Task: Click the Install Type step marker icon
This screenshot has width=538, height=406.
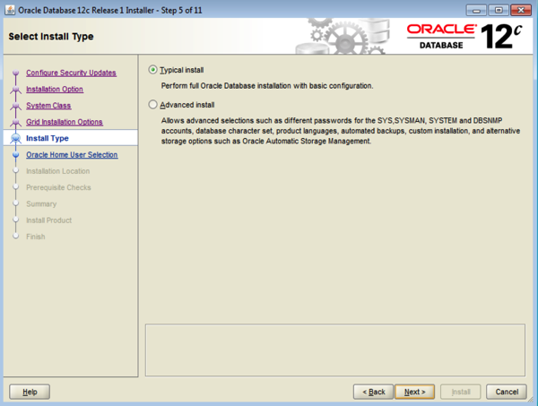Action: [15, 138]
